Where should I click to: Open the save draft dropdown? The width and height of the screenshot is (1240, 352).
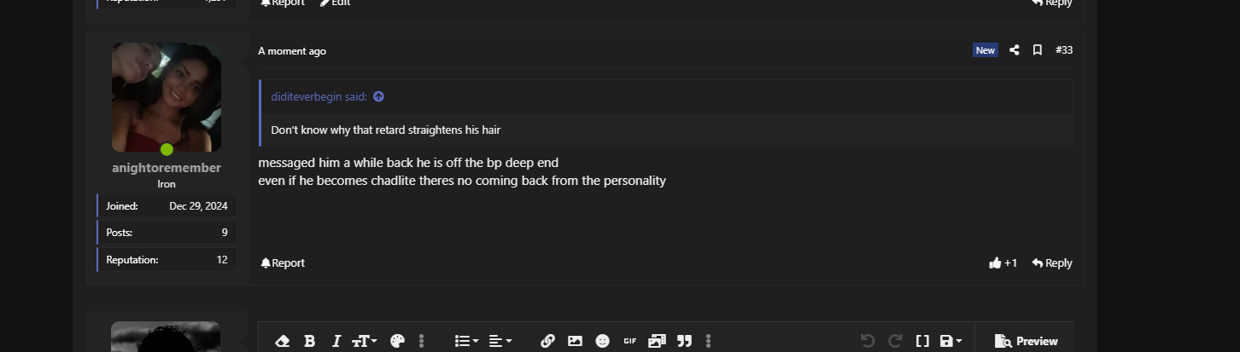(x=950, y=341)
